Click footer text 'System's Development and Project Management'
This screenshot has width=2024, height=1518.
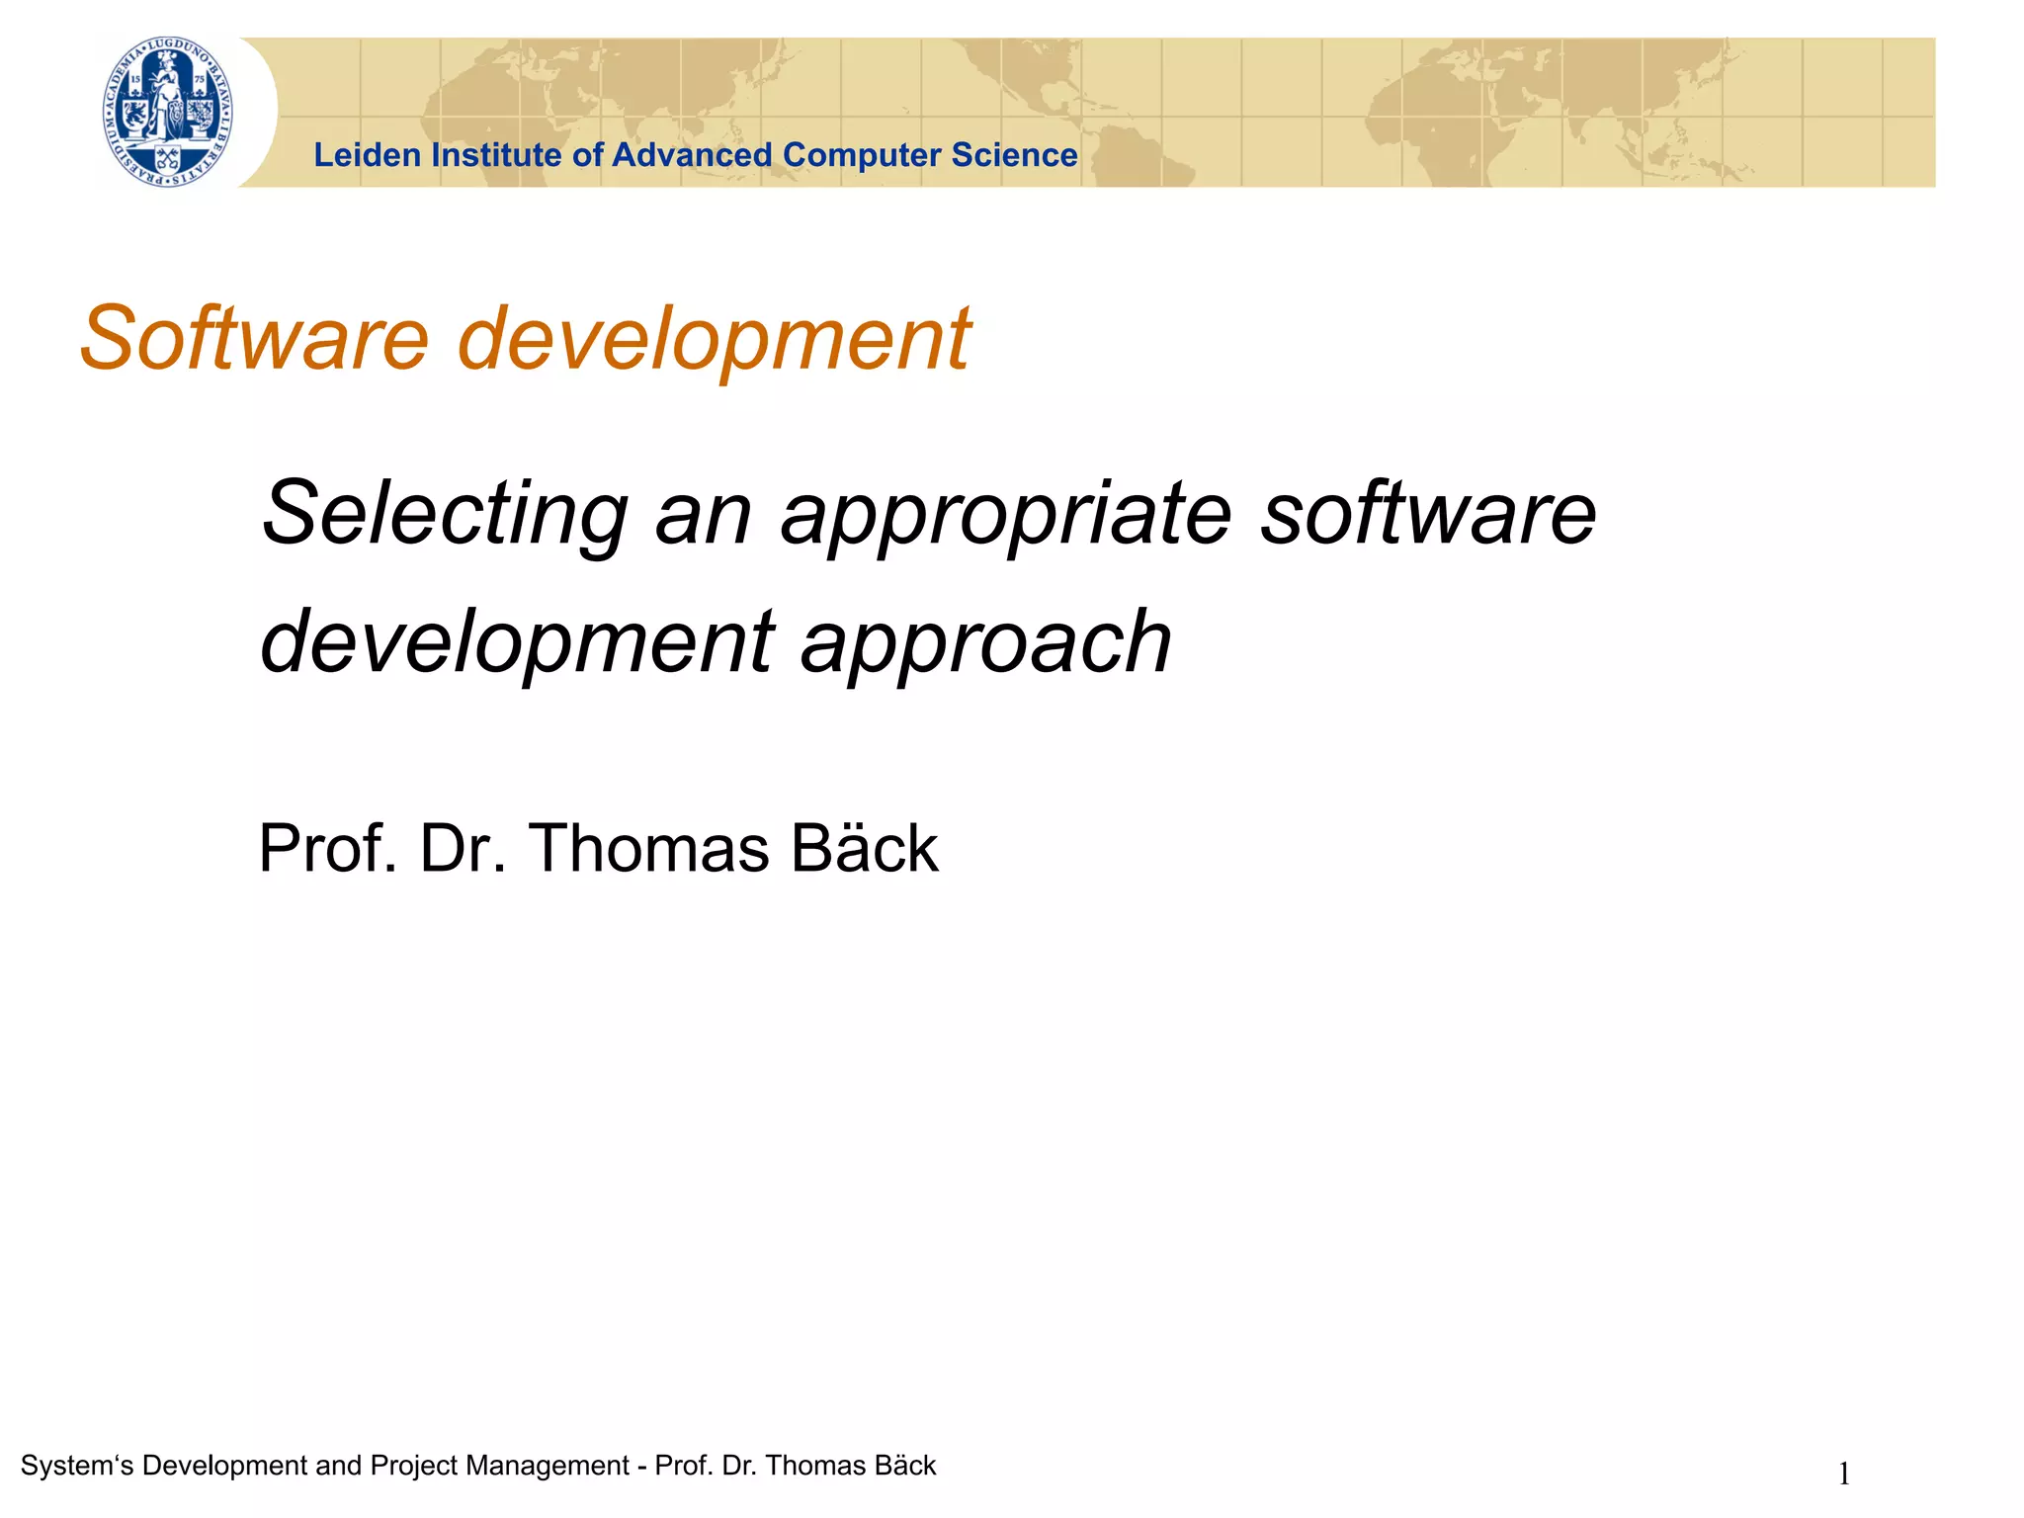point(324,1465)
